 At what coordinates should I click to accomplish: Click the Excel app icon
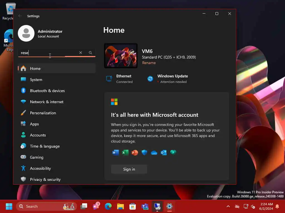[x=125, y=153]
